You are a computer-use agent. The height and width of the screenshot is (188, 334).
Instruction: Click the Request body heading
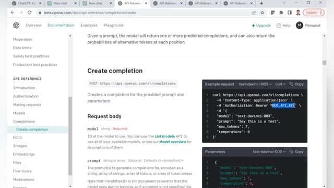(104, 116)
